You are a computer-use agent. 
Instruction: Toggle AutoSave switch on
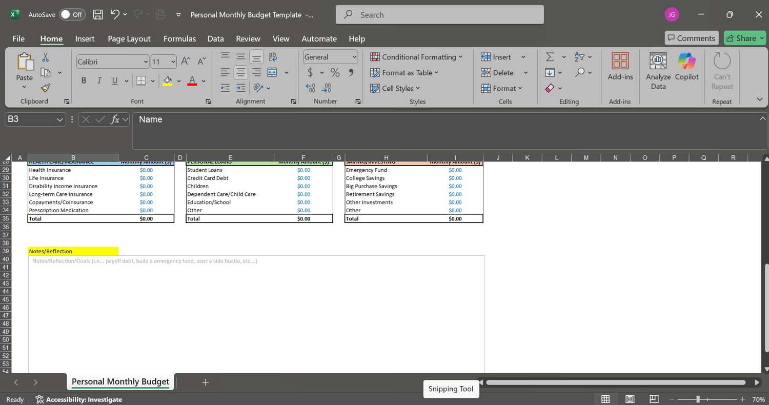(x=72, y=14)
